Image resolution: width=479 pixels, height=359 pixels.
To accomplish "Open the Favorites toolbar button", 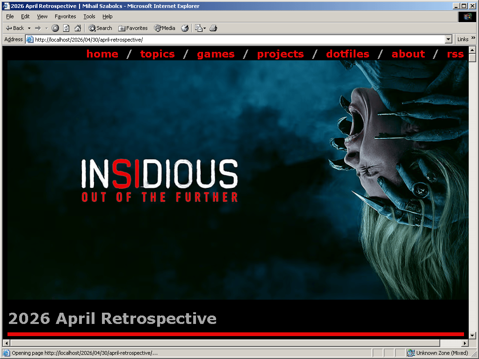I will click(133, 28).
